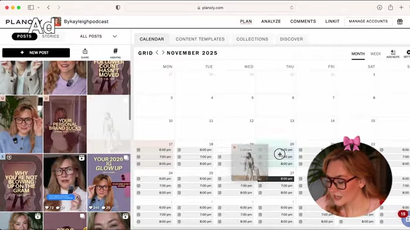Switch calendar to MONTH view
This screenshot has height=230, width=410.
point(358,54)
